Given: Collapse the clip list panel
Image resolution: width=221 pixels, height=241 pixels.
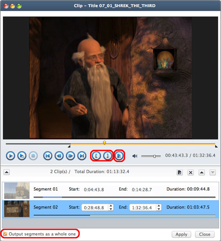Looking at the screenshot, I should click(7, 172).
